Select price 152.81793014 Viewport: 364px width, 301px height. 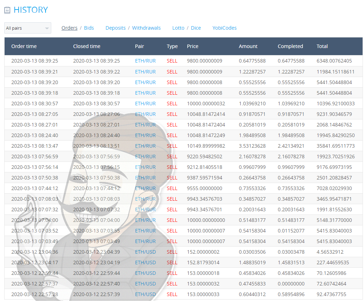pos(203,262)
